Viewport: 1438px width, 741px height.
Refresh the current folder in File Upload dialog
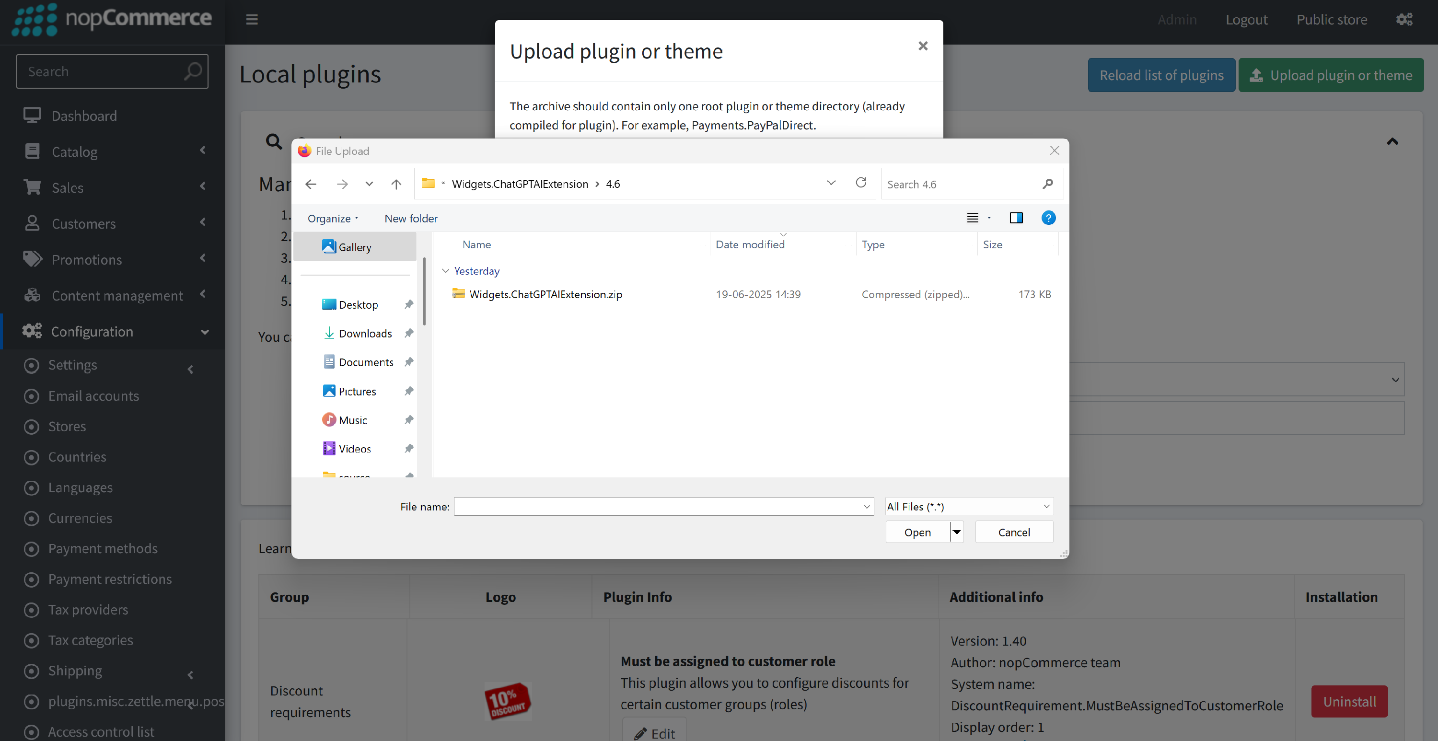point(861,183)
